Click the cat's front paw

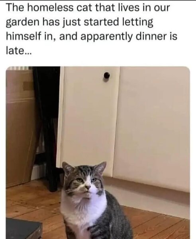(94, 231)
